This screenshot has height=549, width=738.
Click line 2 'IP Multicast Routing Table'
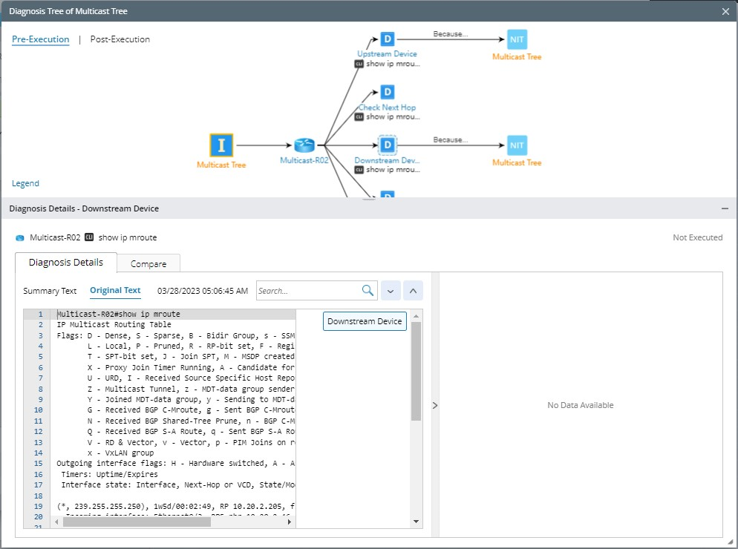[x=114, y=325]
